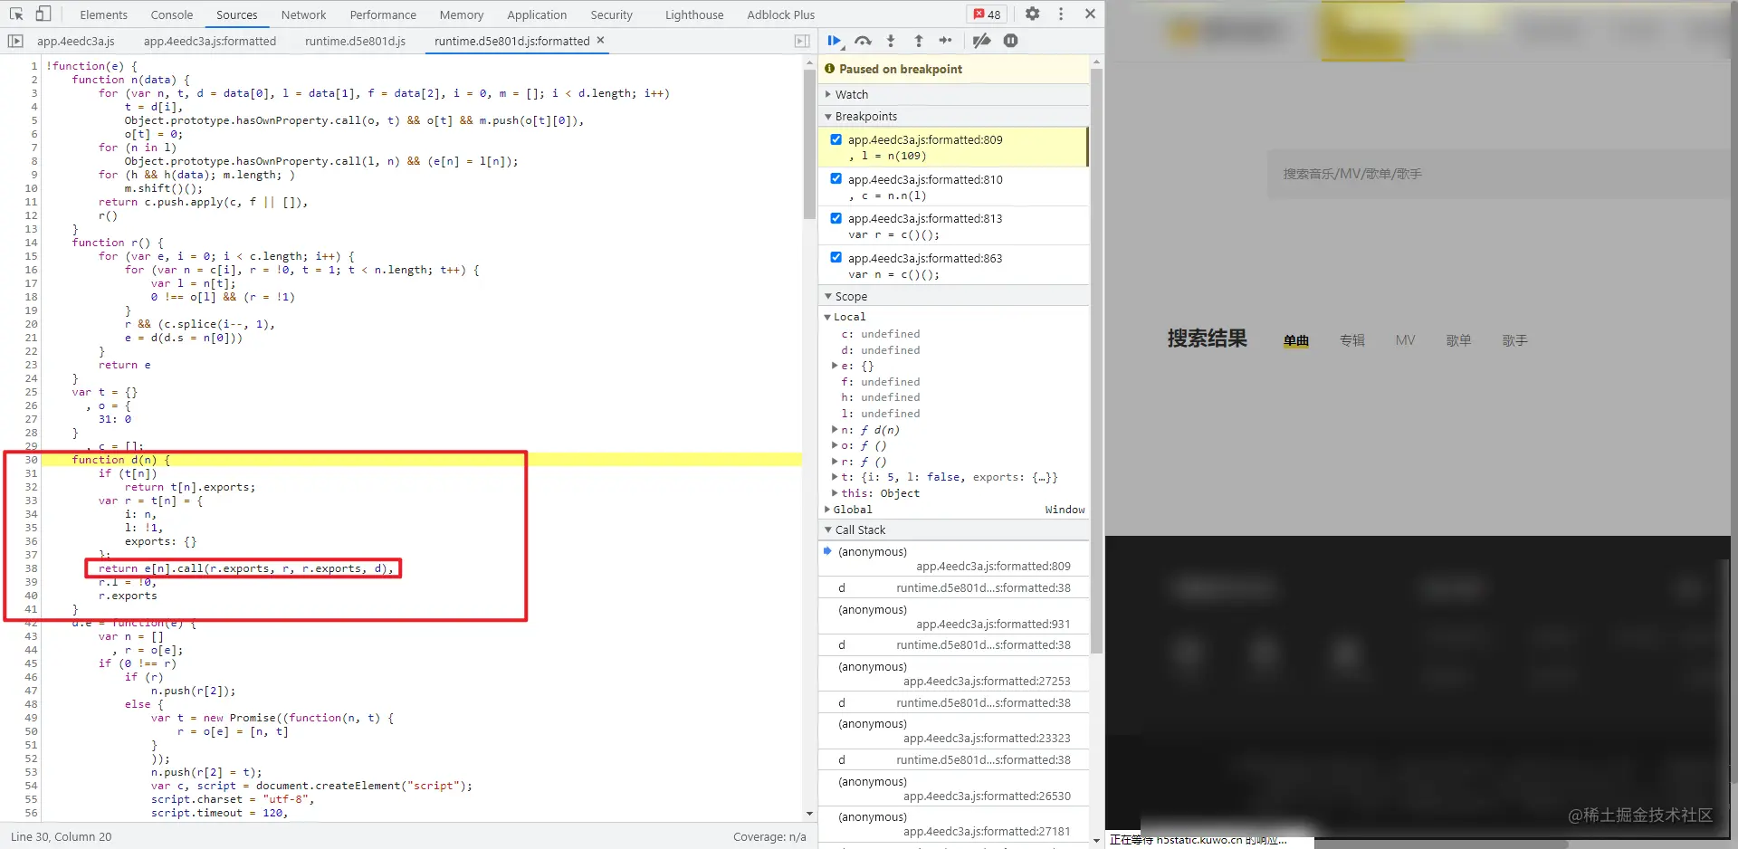Image resolution: width=1738 pixels, height=849 pixels.
Task: Disable breakpoint at app.4eedc3a.js:formatted:813
Action: tap(836, 218)
